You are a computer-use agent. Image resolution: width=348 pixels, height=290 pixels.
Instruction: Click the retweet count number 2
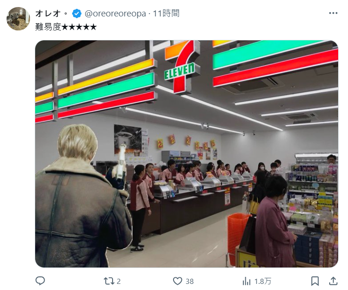[x=119, y=282]
